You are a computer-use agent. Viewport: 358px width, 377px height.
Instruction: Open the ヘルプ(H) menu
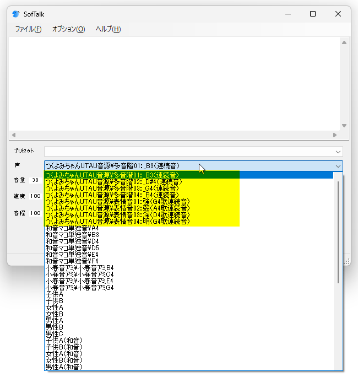coord(108,29)
